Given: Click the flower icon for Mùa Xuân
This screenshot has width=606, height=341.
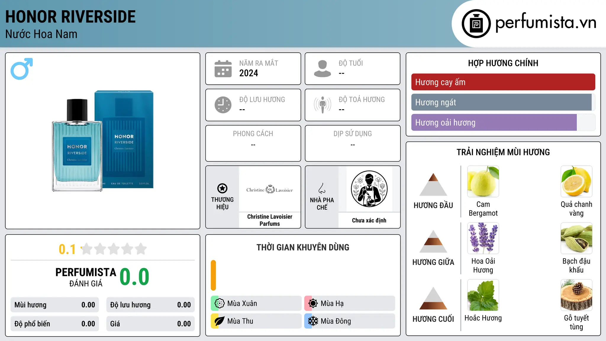Looking at the screenshot, I should pos(220,303).
